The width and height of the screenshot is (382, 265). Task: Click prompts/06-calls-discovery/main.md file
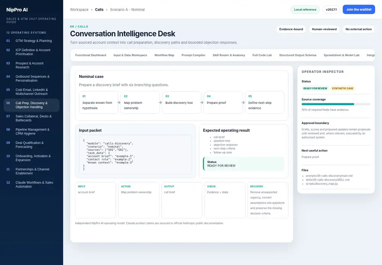329,176
